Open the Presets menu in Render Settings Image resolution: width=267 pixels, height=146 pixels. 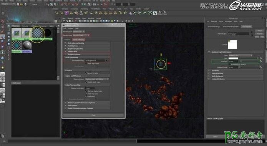71,28
